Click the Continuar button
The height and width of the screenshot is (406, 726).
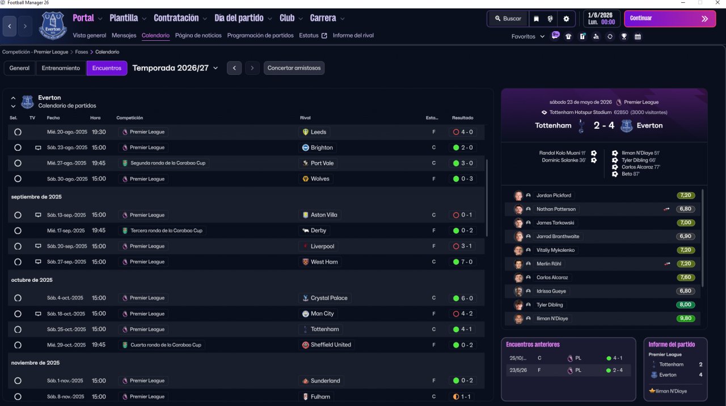coord(670,19)
